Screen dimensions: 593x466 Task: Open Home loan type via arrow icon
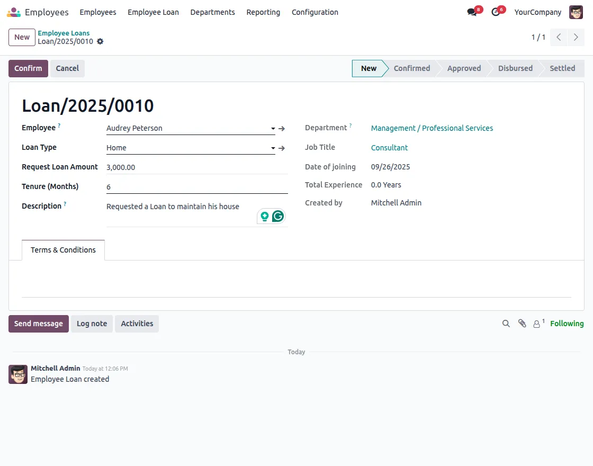282,148
